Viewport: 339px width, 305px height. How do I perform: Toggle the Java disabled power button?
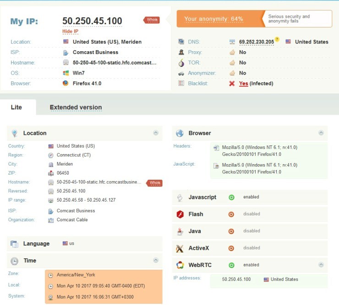coord(231,231)
